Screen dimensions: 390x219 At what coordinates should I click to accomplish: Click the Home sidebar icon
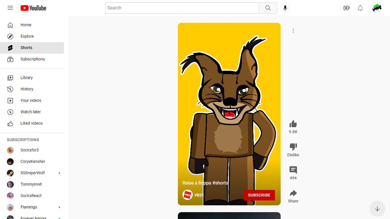tap(10, 25)
